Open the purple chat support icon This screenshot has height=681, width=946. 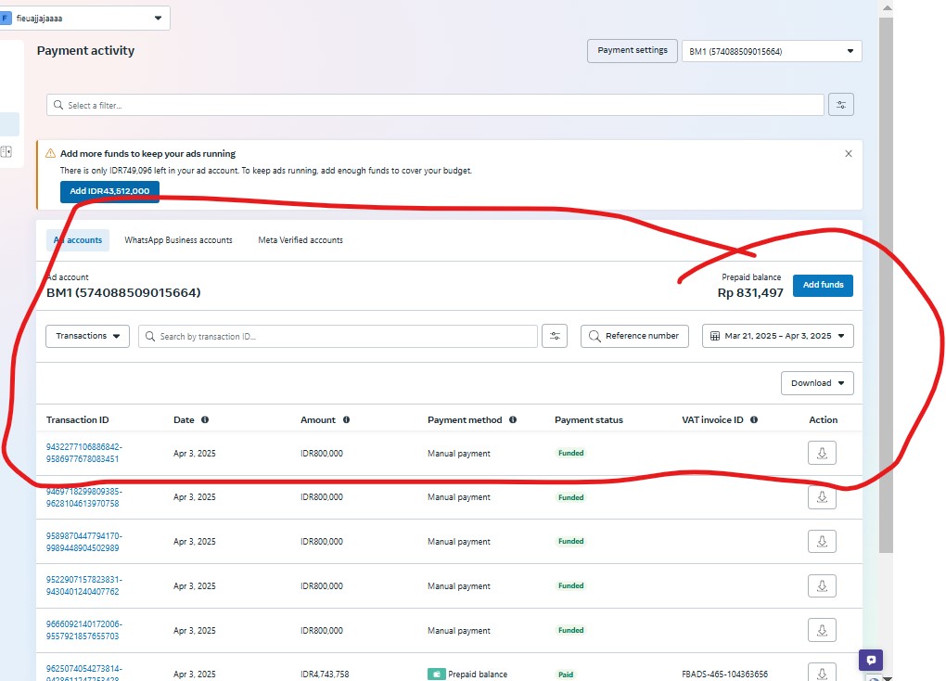870,660
